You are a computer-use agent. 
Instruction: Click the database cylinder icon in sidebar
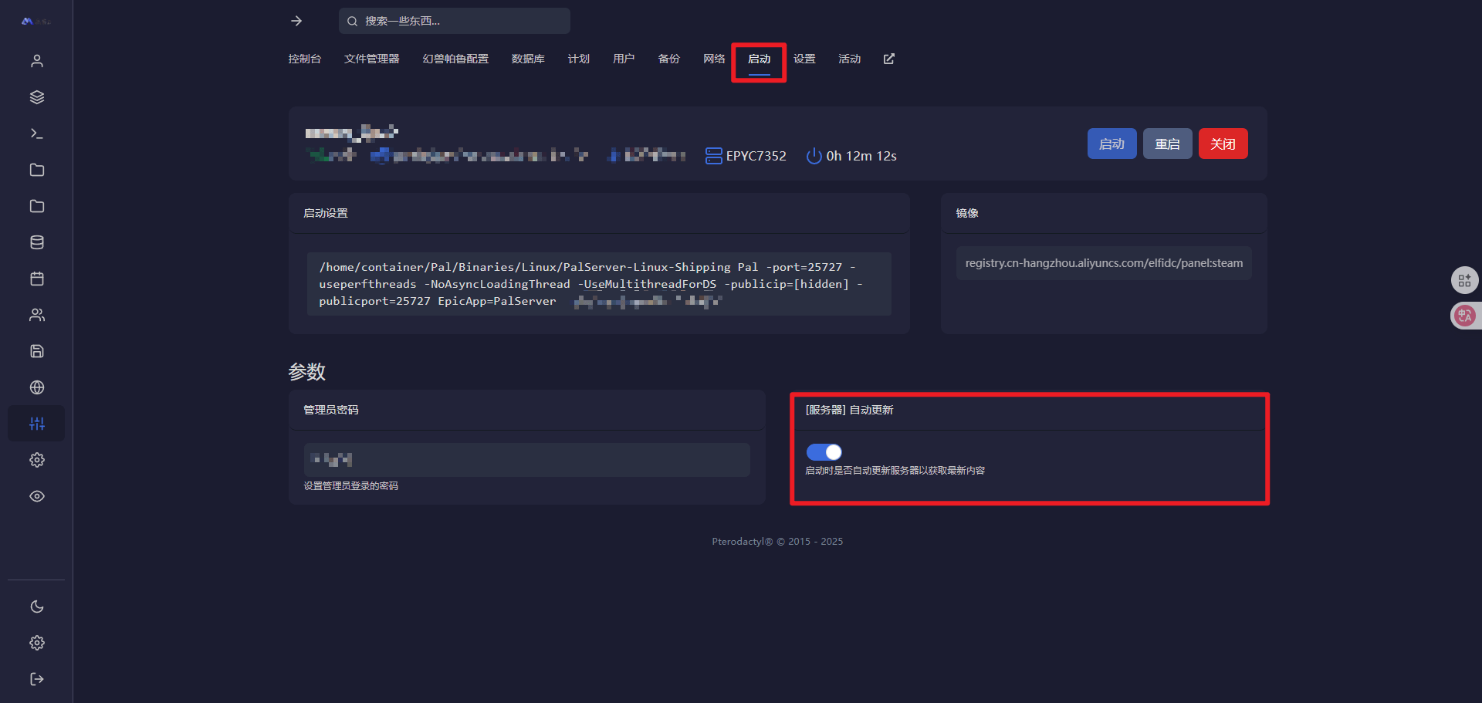click(36, 242)
